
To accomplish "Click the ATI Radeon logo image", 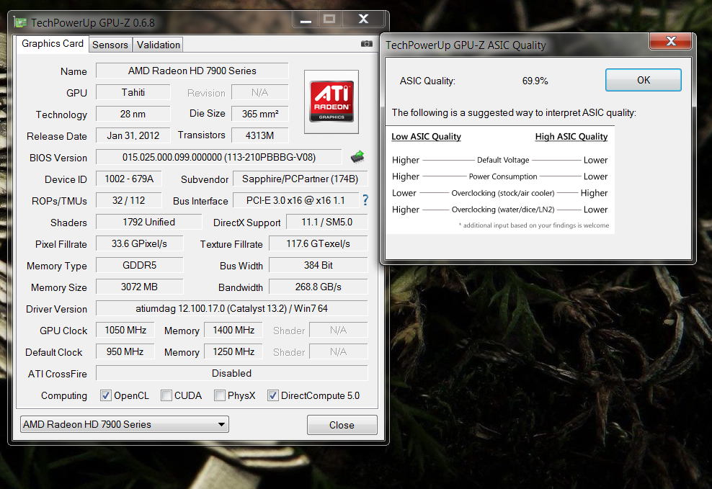I will (x=331, y=102).
